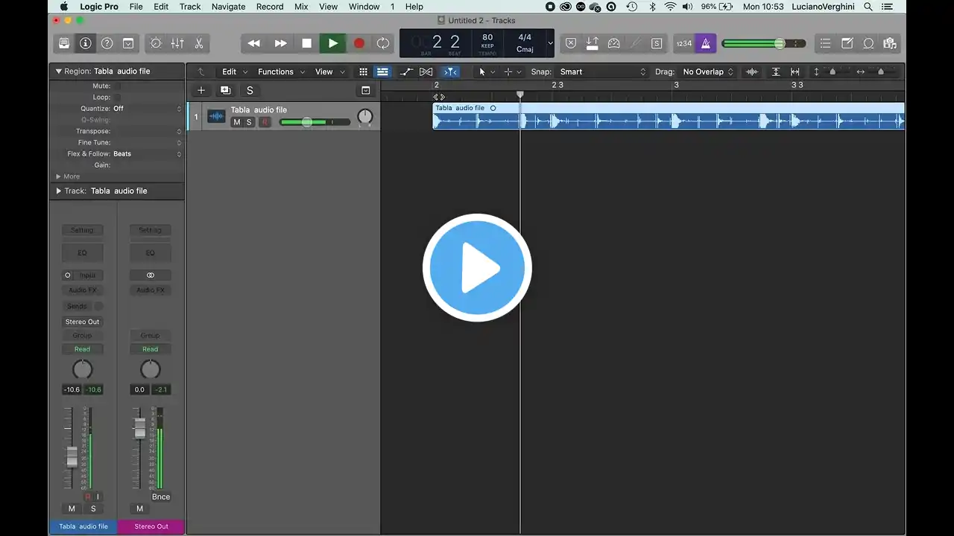Toggle Cycle mode in the transport
Image resolution: width=954 pixels, height=536 pixels.
pos(383,43)
